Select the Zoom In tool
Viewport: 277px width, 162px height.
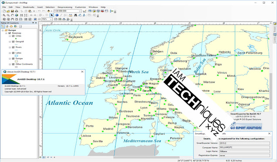point(4,15)
